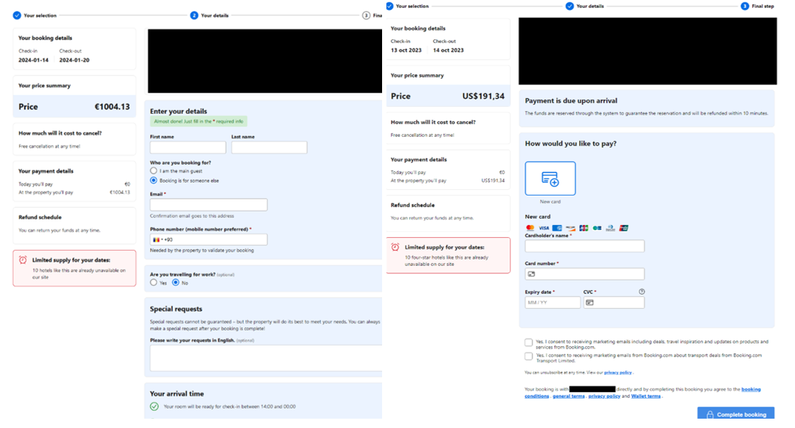Viewport: 795px width, 428px height.
Task: Open the country flag selector in phone field
Action: click(x=157, y=240)
